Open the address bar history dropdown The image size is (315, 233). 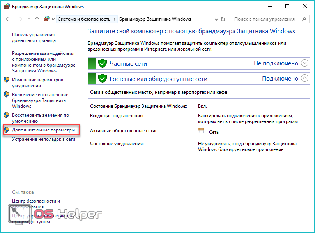click(x=216, y=19)
